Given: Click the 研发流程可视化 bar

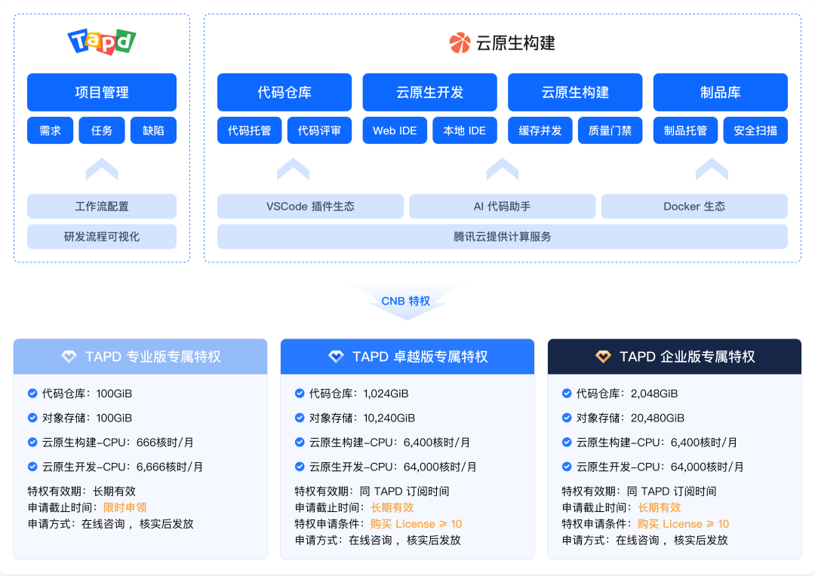Looking at the screenshot, I should (102, 236).
